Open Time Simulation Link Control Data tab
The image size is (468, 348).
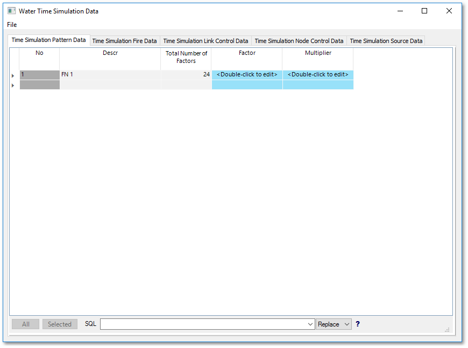coord(205,41)
